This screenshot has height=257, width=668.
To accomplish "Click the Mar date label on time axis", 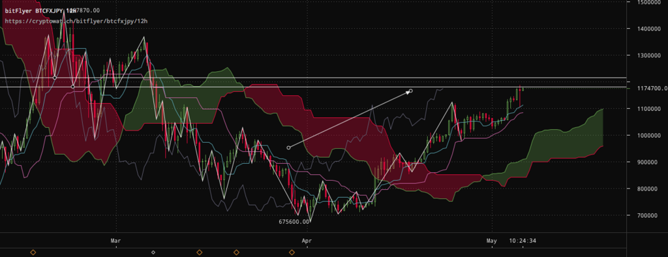I will (115, 241).
